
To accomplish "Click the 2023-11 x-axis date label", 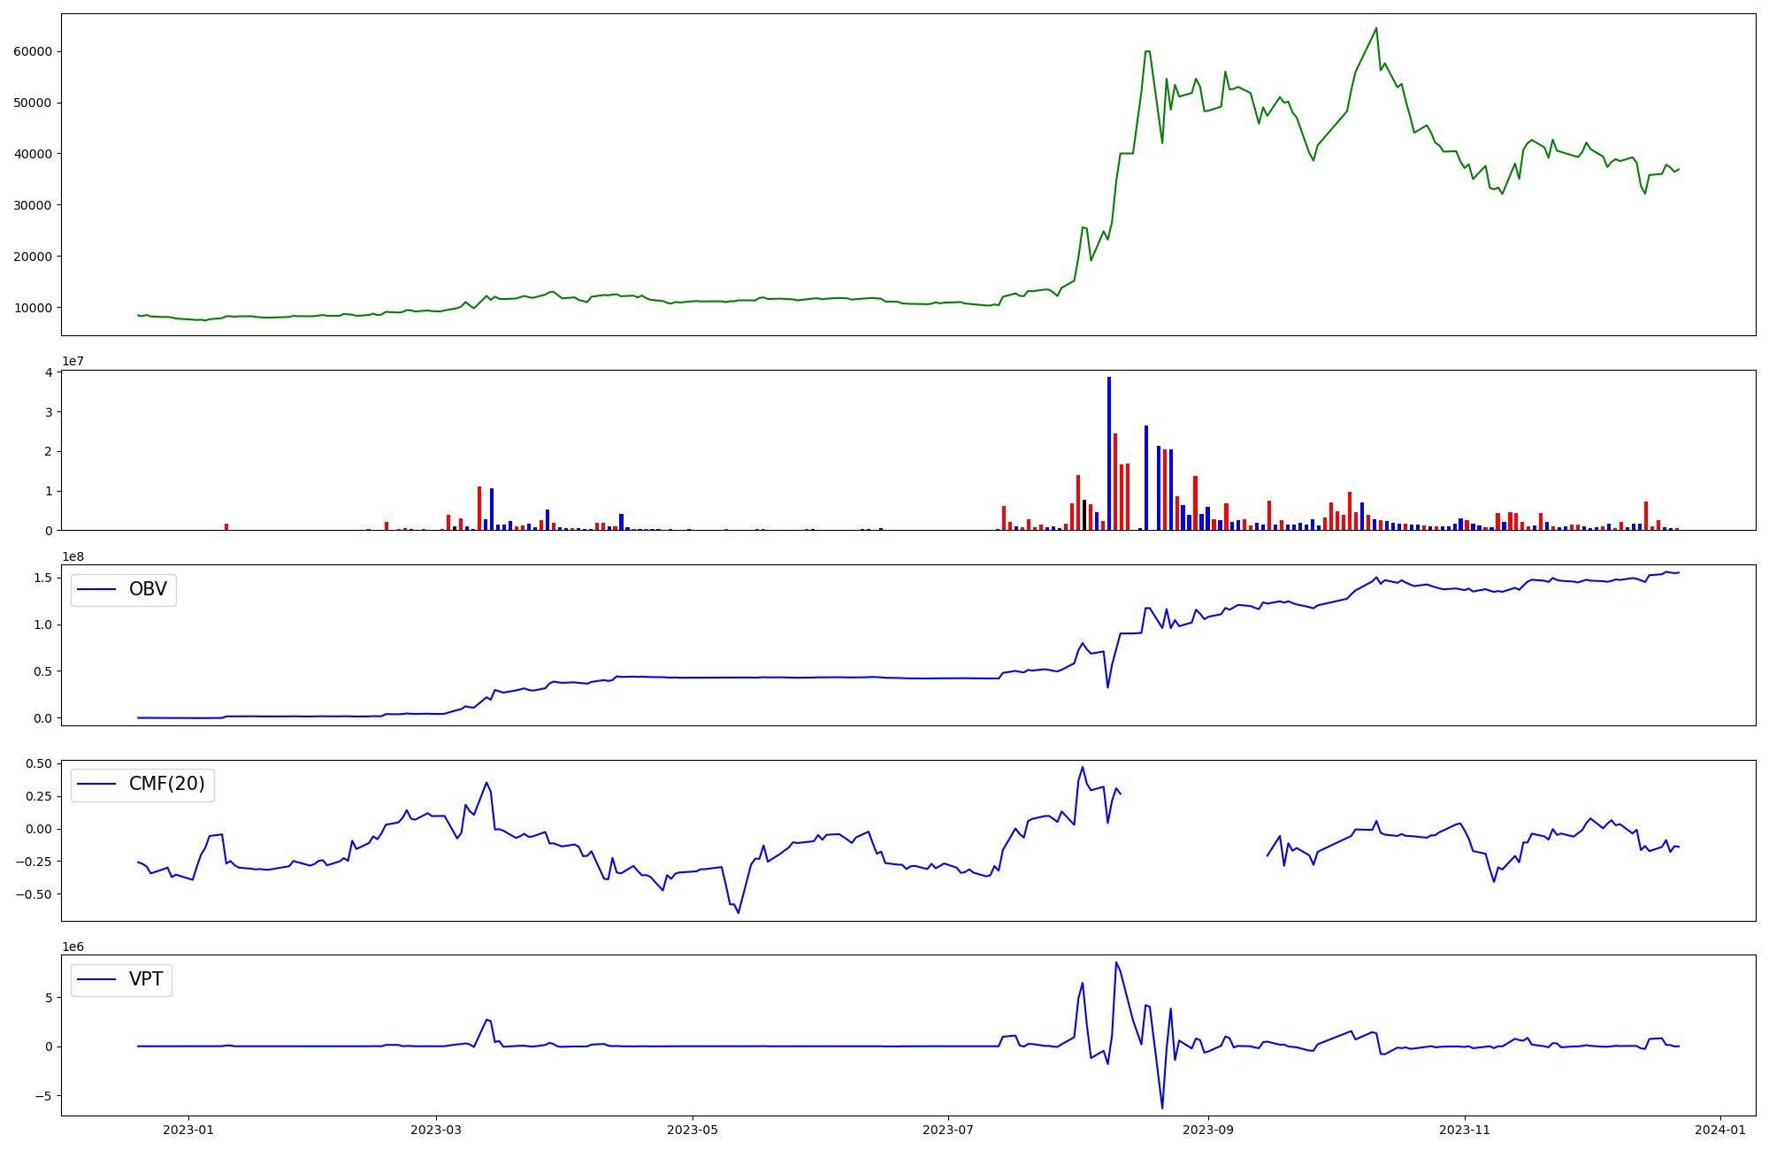I will pyautogui.click(x=1465, y=1130).
